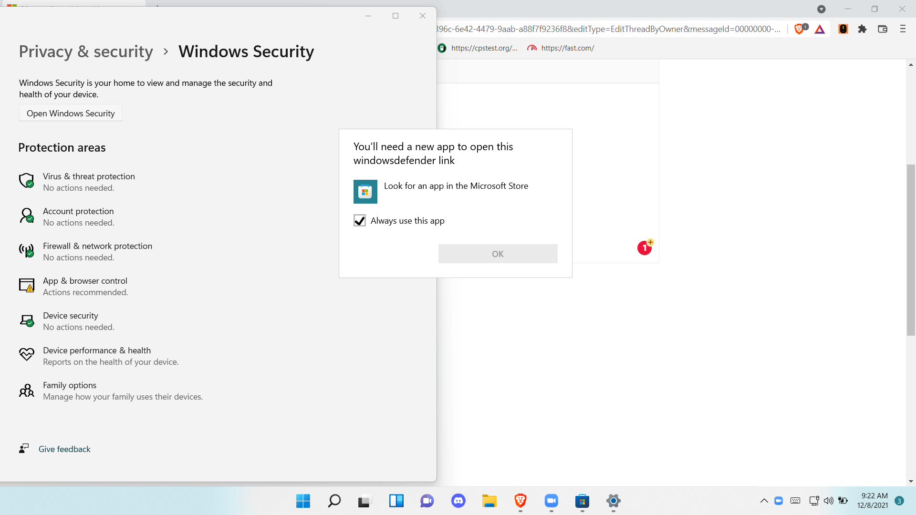
Task: Click browser vertical scrollbar thumb
Action: 911,250
